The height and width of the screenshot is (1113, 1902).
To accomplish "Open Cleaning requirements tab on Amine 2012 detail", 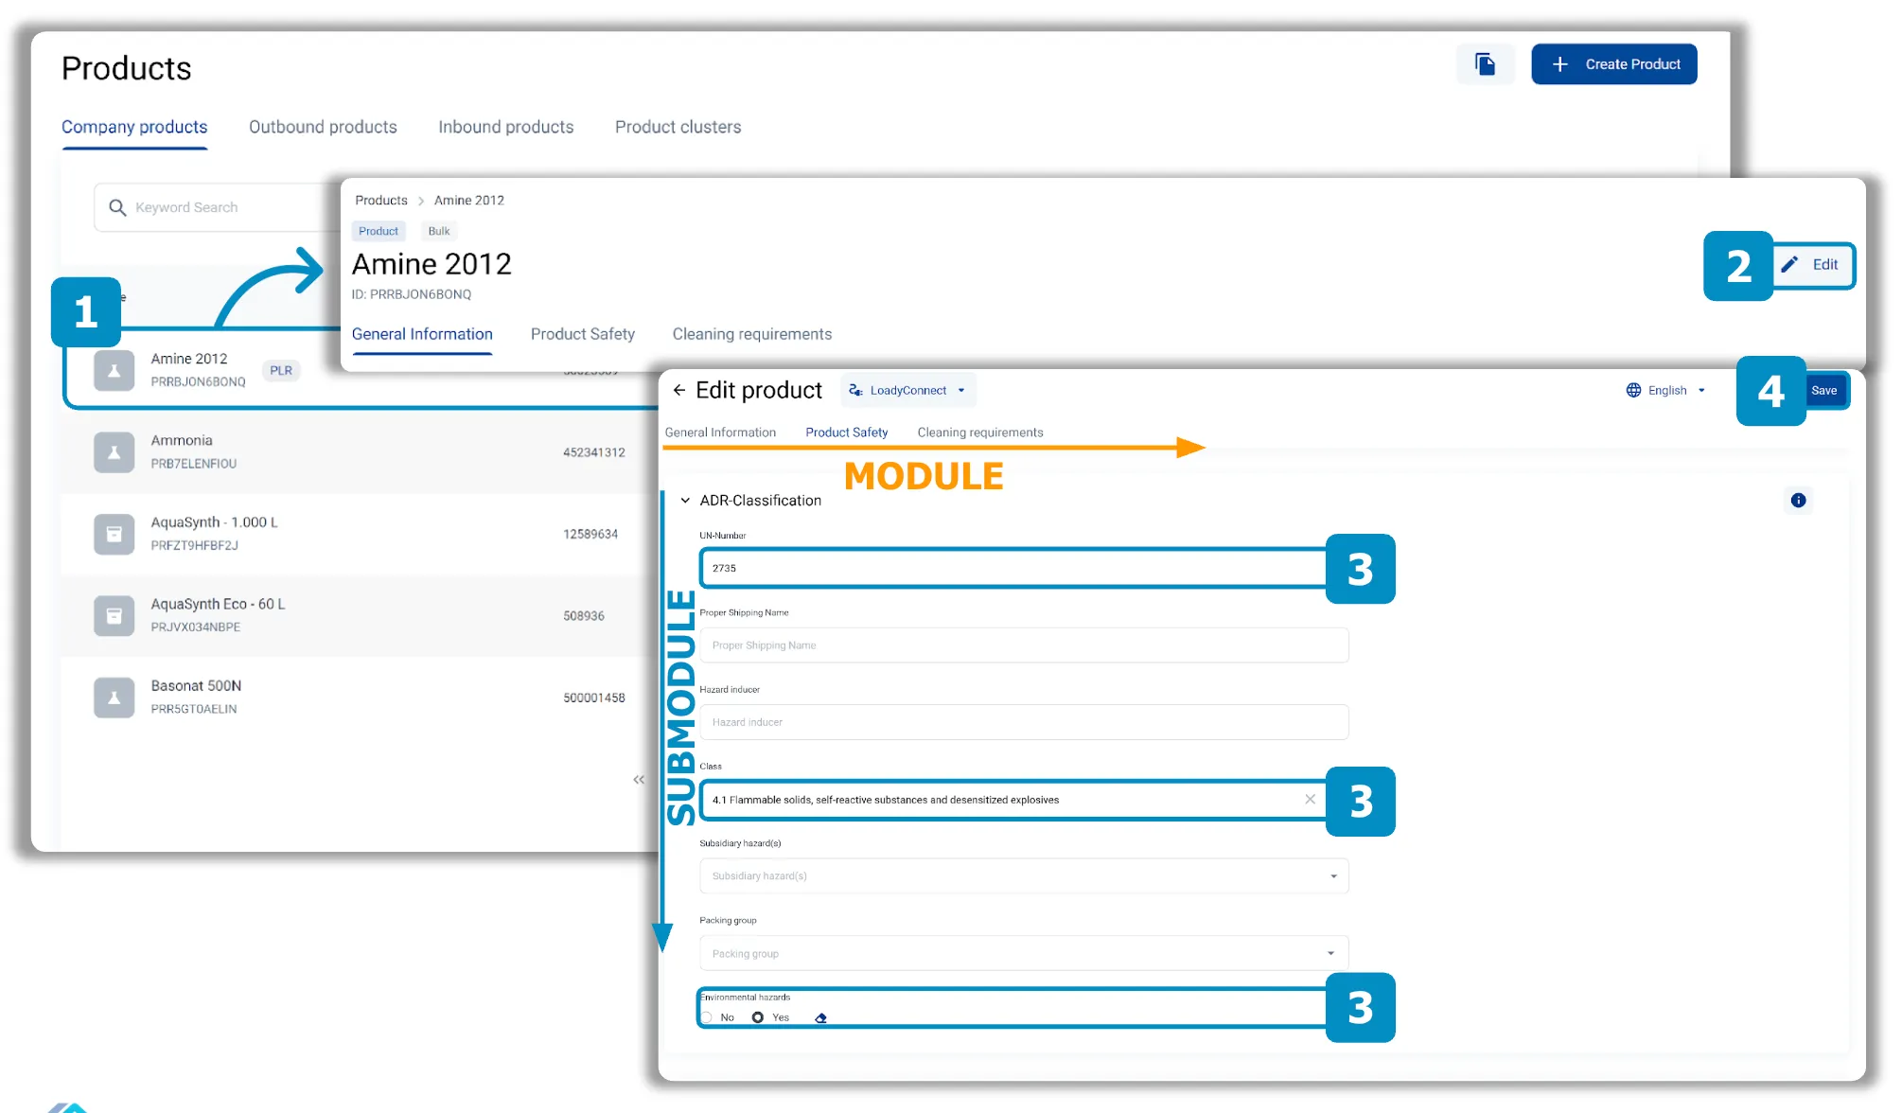I will [x=752, y=334].
